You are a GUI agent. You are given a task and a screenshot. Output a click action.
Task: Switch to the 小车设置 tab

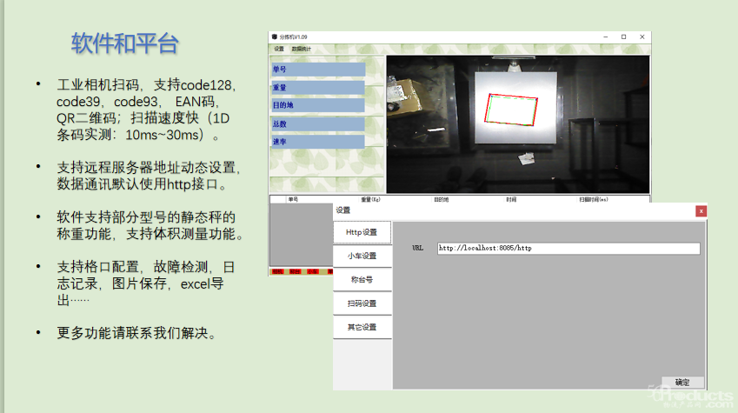click(362, 256)
